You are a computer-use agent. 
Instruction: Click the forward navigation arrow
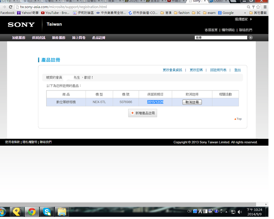pyautogui.click(x=4, y=7)
